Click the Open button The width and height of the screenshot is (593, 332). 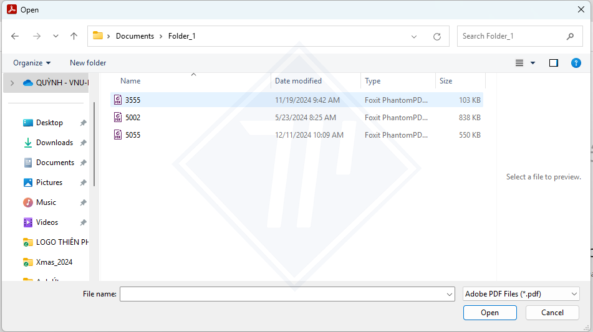pos(489,313)
